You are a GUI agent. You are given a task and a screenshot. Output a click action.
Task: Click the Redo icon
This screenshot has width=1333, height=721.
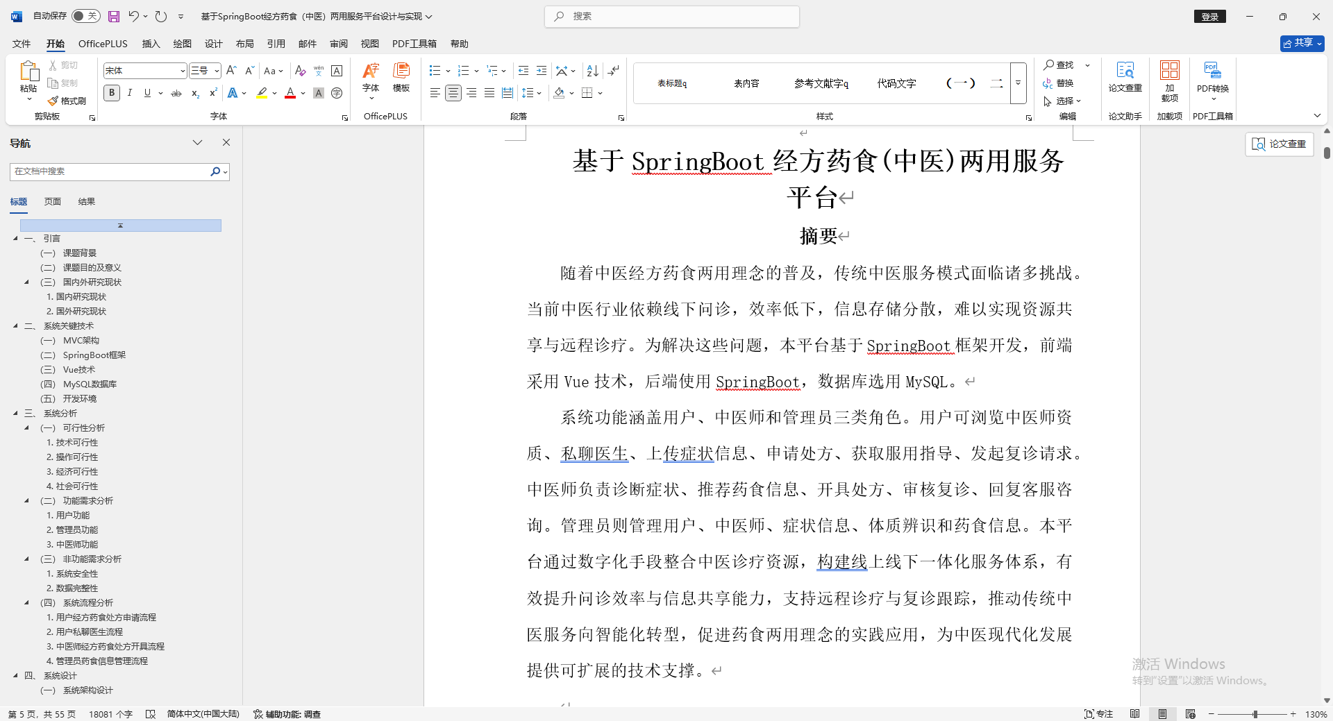point(161,16)
